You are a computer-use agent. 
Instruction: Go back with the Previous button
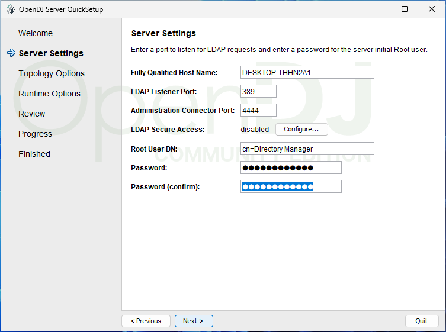[146, 321]
